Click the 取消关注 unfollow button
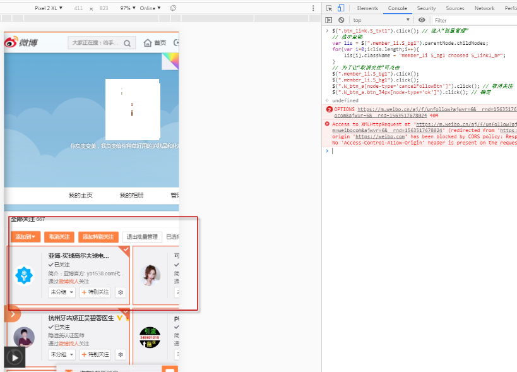Image resolution: width=517 pixels, height=372 pixels. 59,237
